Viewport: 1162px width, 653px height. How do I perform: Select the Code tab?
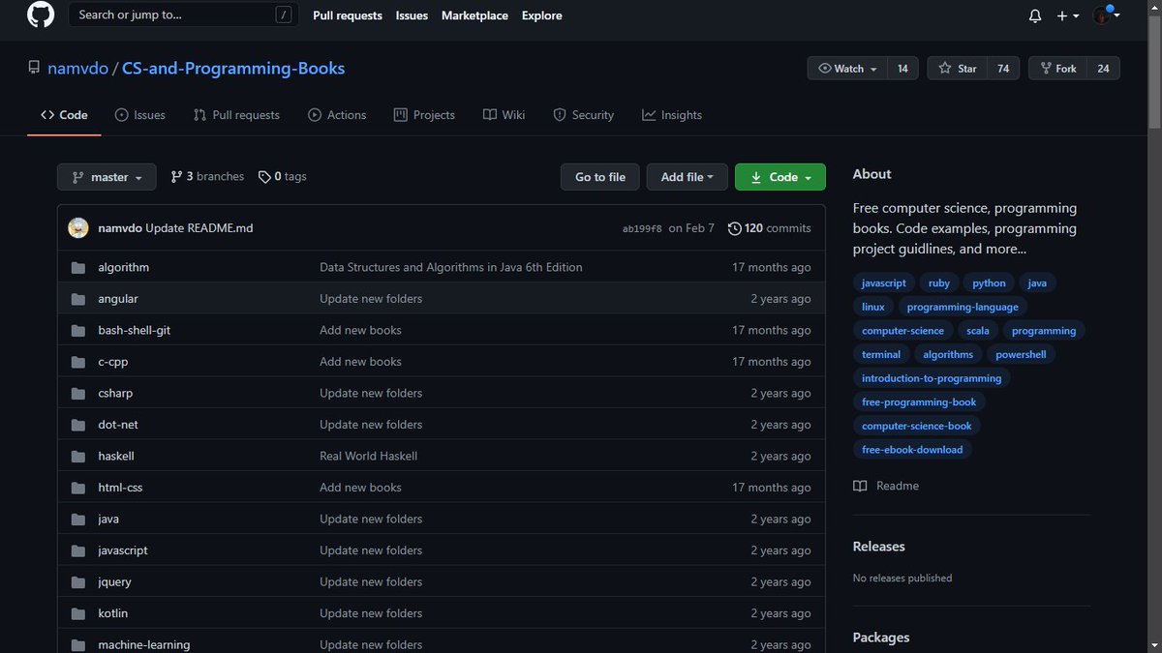coord(64,115)
